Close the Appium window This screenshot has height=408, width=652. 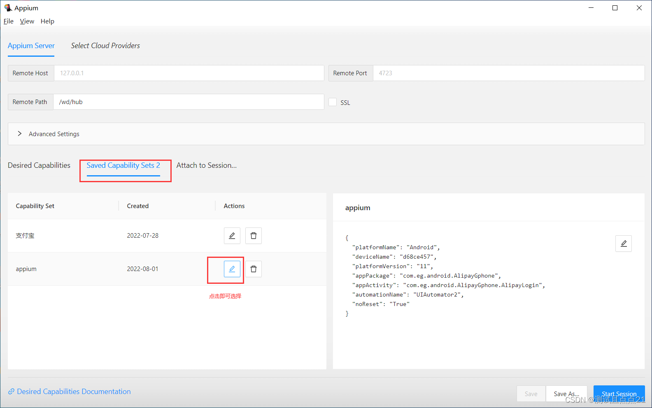pyautogui.click(x=639, y=8)
